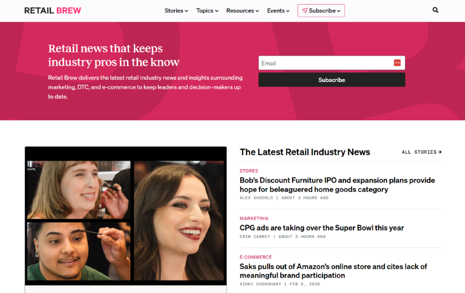The image size is (465, 293).
Task: Open the Topics dropdown
Action: coord(207,11)
